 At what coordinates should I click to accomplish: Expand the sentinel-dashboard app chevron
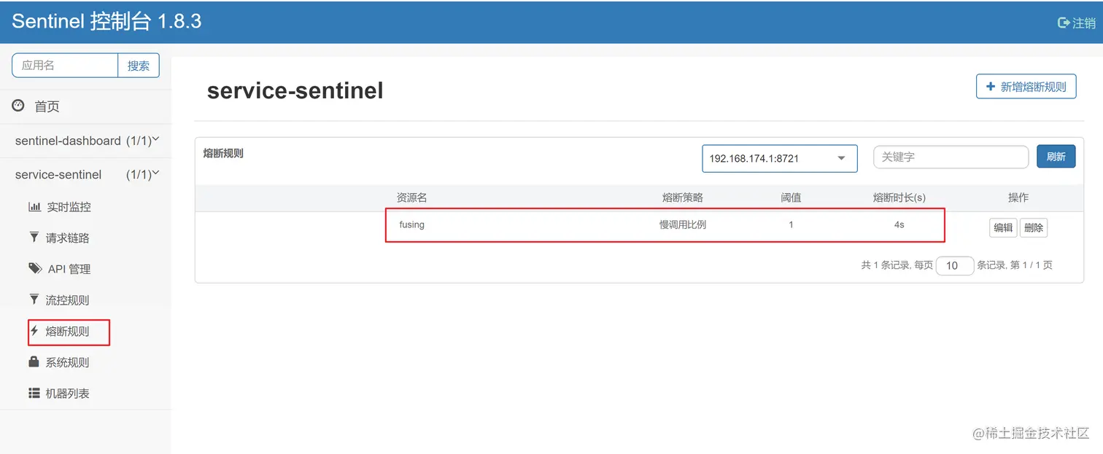click(x=155, y=139)
